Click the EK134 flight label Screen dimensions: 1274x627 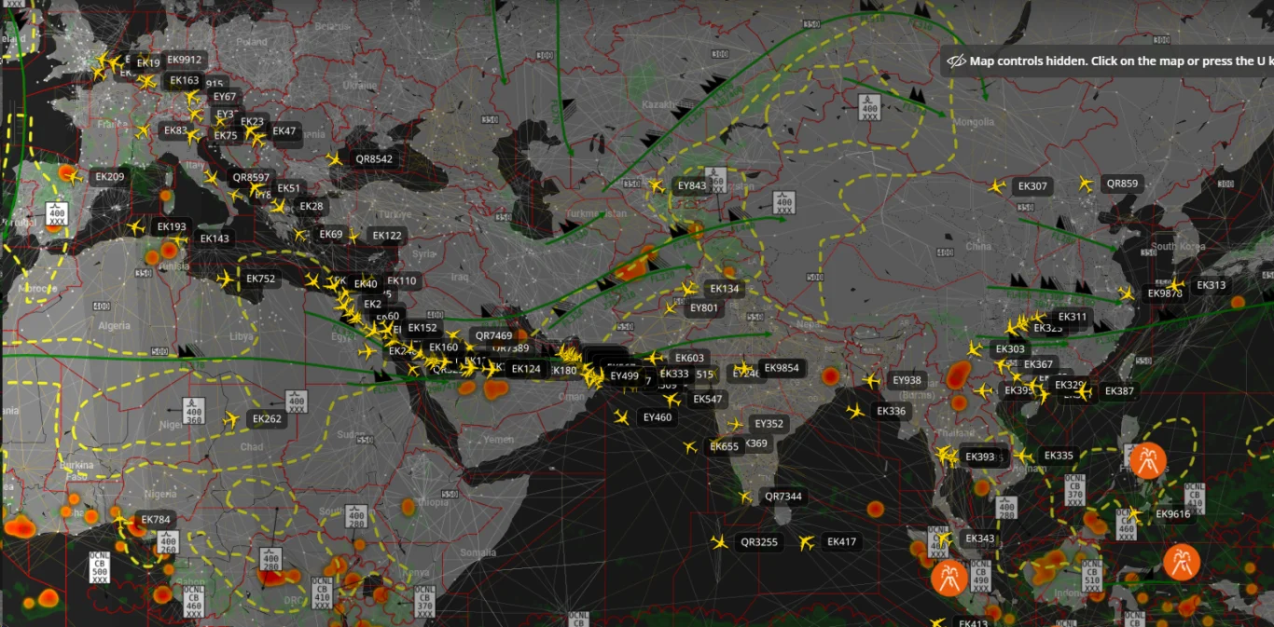[x=725, y=289]
